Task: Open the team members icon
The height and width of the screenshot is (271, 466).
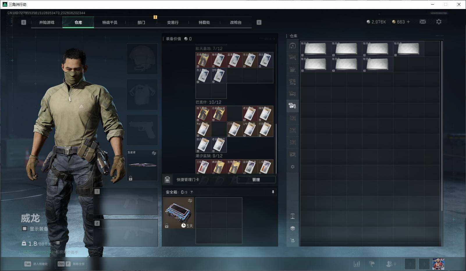Action: [x=389, y=264]
